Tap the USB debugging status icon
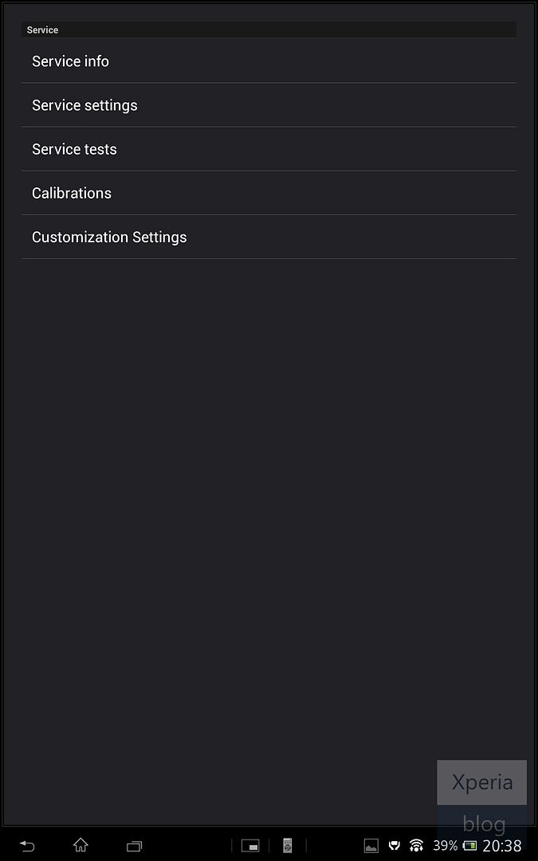Image resolution: width=538 pixels, height=861 pixels. coord(394,846)
